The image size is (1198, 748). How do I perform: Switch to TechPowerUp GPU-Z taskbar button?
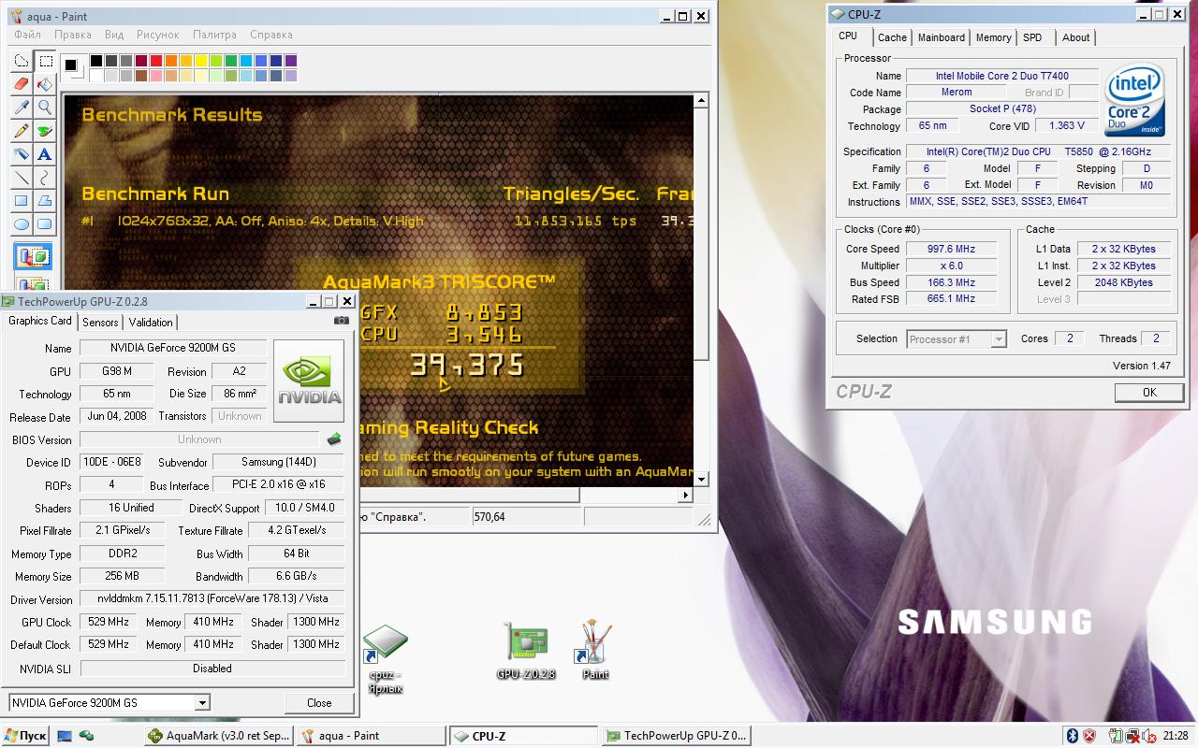(x=677, y=736)
